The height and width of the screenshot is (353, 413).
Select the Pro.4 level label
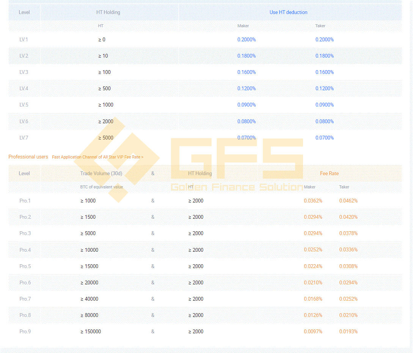click(25, 250)
